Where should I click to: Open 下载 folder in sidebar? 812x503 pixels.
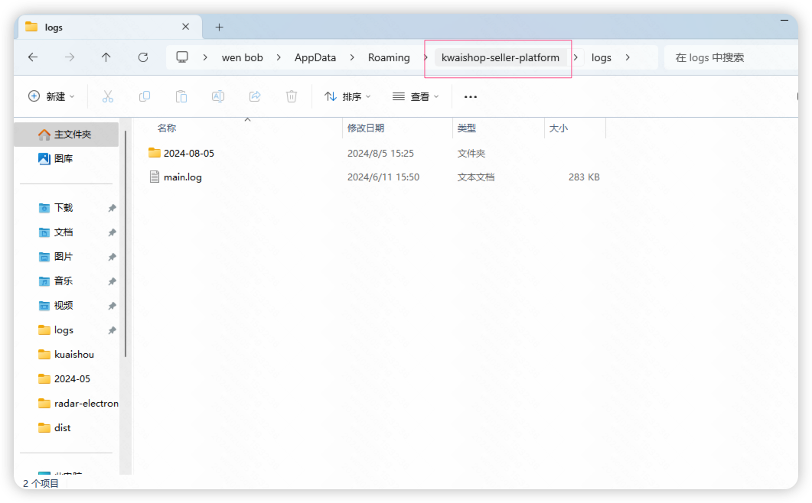coord(64,208)
